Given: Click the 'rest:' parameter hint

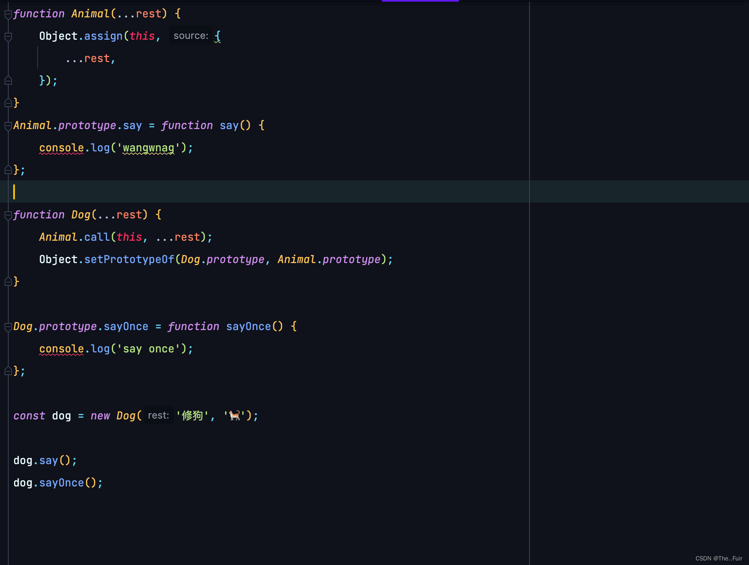Looking at the screenshot, I should point(158,415).
